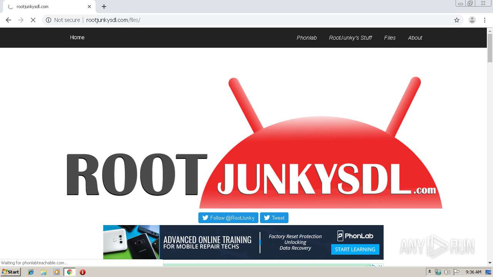Follow @RootJunky on Twitter
Viewport: 493px width, 277px height.
coord(228,218)
